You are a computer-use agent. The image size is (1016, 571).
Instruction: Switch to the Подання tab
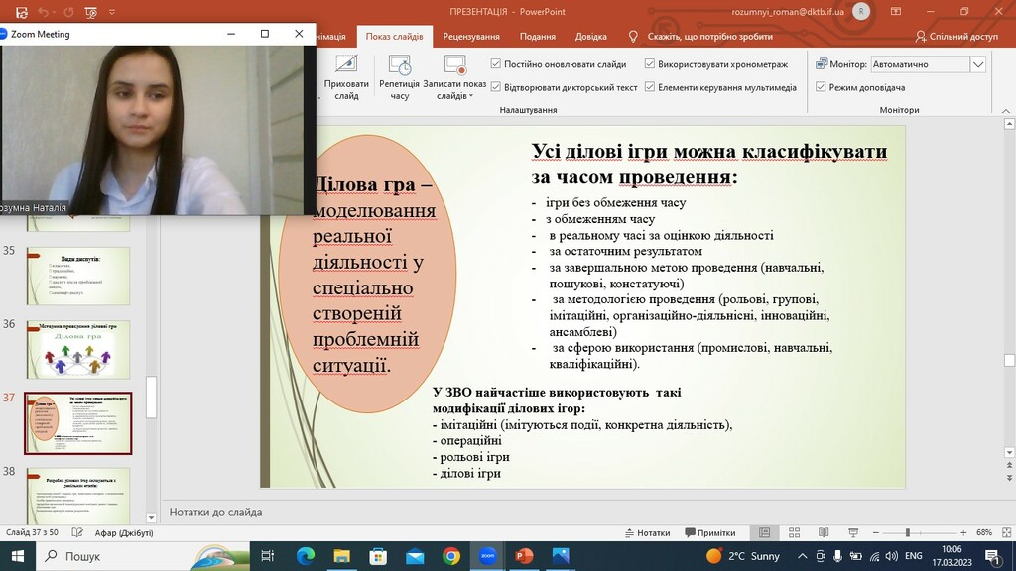coord(537,37)
